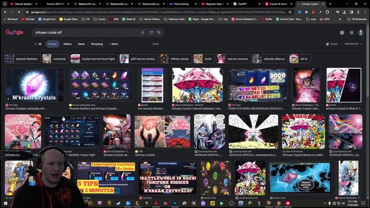Click the page vertical scrollbar
This screenshot has height=208, width=370.
tap(368, 111)
